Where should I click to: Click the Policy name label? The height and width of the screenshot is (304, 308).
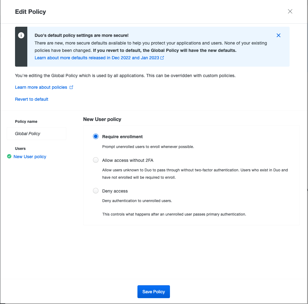tap(26, 122)
